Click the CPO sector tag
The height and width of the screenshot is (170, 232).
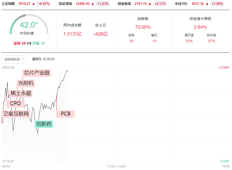[15, 104]
